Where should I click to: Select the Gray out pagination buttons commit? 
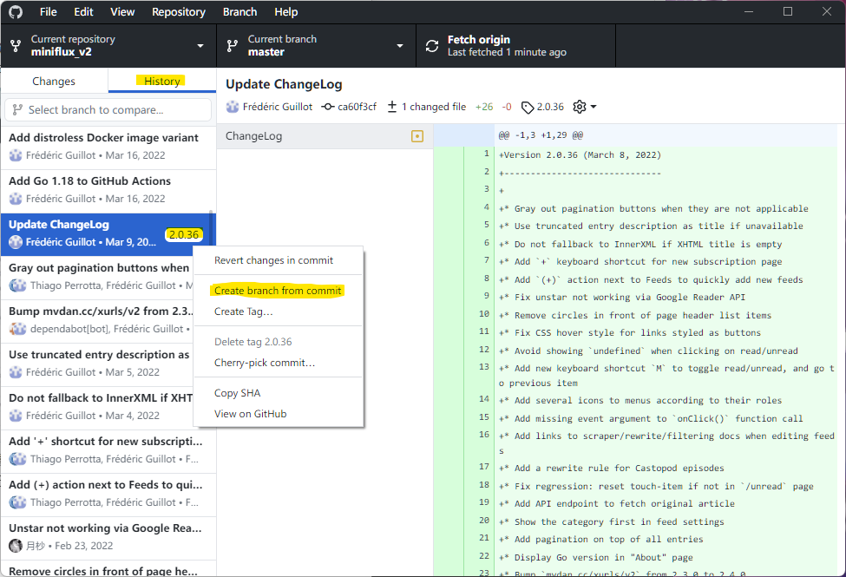[97, 277]
